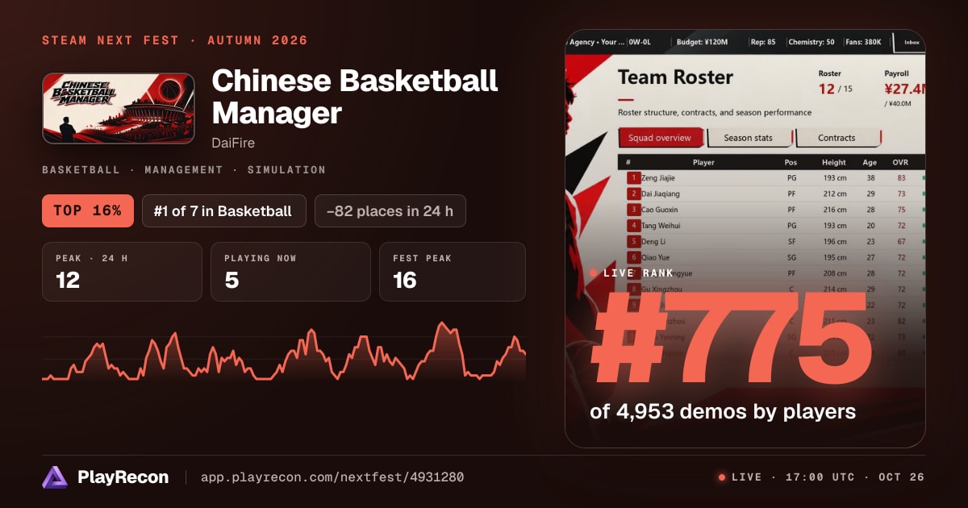Open the Chinese Basketball Manager capsule image
The image size is (968, 508).
pyautogui.click(x=118, y=109)
